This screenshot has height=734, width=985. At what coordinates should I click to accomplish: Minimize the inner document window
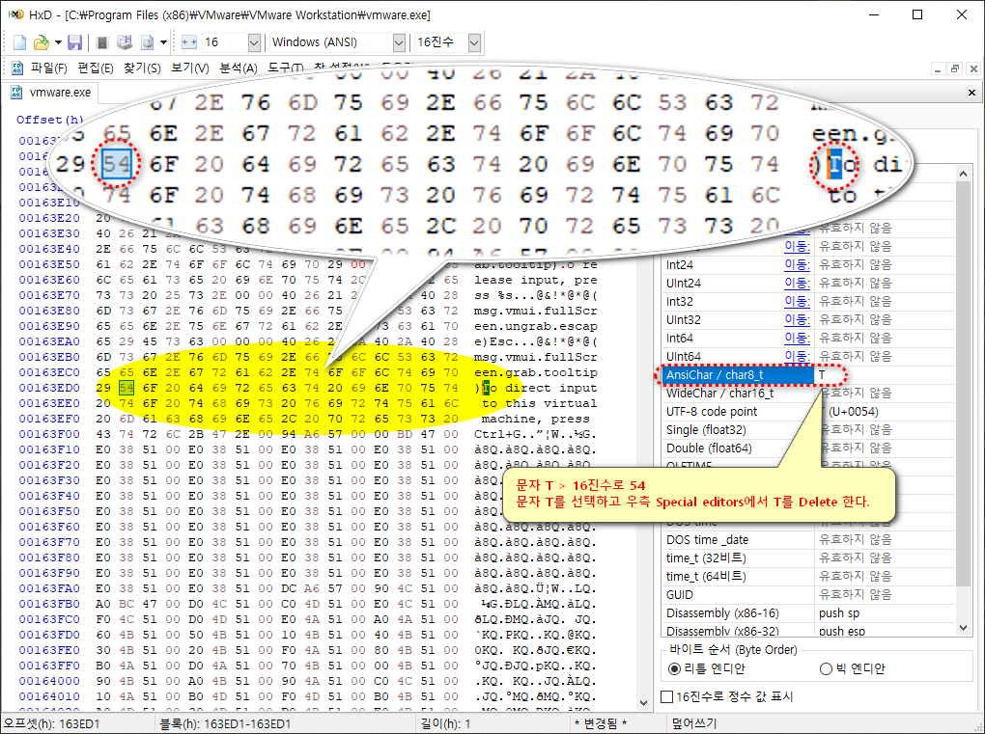tap(938, 69)
